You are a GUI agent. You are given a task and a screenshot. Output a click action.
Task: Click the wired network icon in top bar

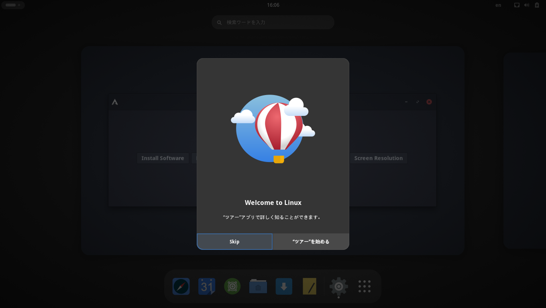click(x=517, y=5)
